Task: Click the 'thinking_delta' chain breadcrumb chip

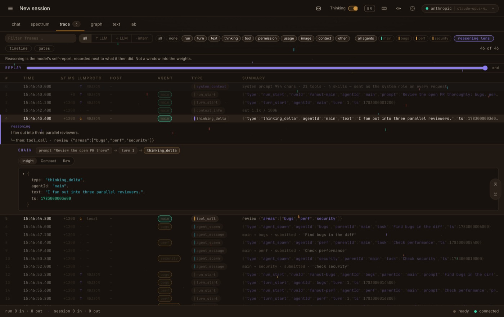Action: [x=162, y=150]
